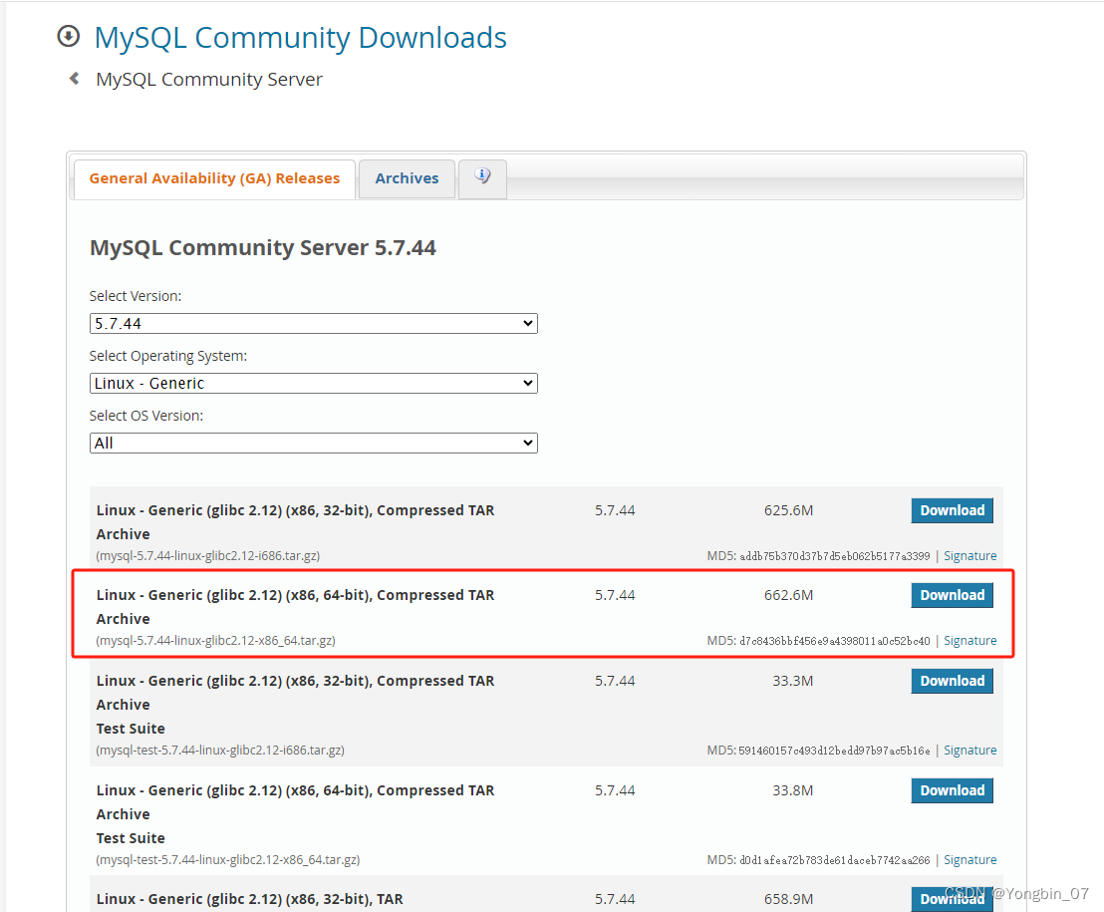Screen dimensions: 1104x912
Task: Click MD5 hash starting with d7c8436bbf
Action: 834,641
